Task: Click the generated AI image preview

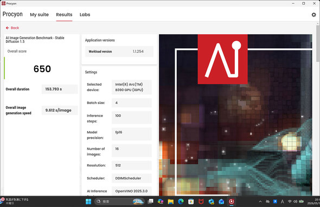Action: click(x=235, y=115)
